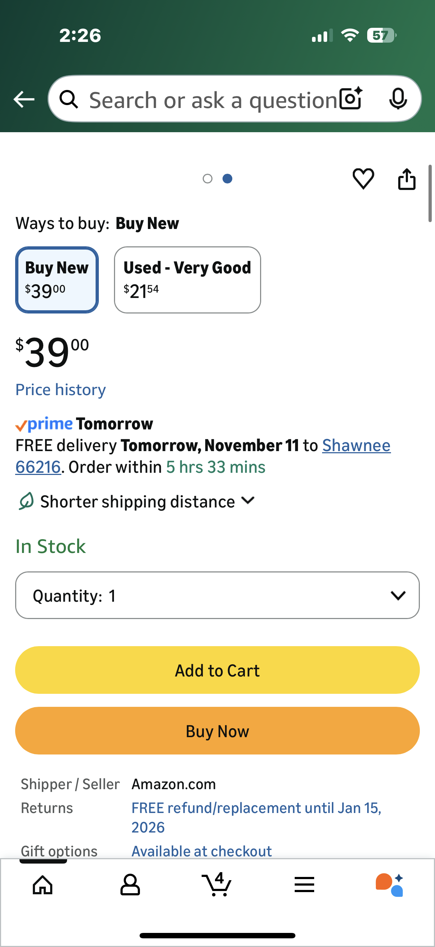
Task: Add item to wishlist heart icon
Action: coord(363,179)
